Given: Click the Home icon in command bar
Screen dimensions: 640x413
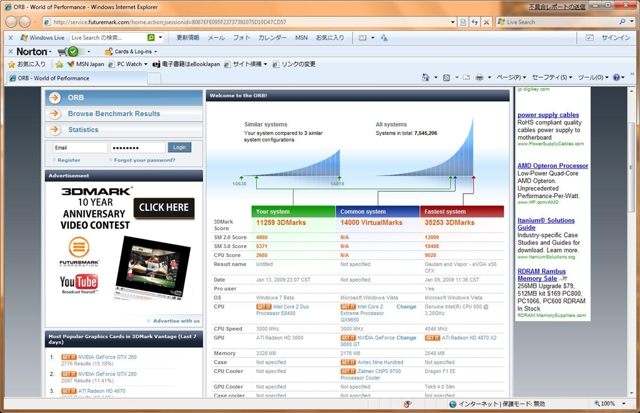Looking at the screenshot, I should coord(425,77).
